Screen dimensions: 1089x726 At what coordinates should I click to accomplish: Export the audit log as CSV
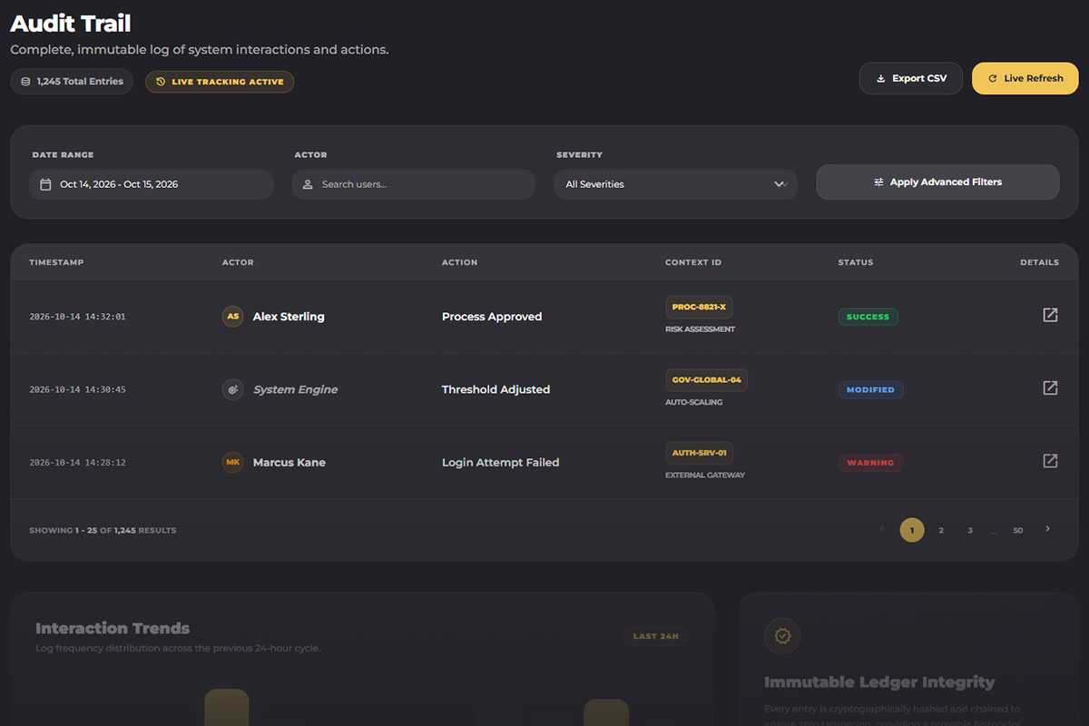[x=911, y=78]
